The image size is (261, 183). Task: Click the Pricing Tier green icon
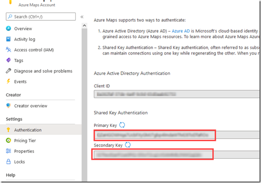pos(9,140)
